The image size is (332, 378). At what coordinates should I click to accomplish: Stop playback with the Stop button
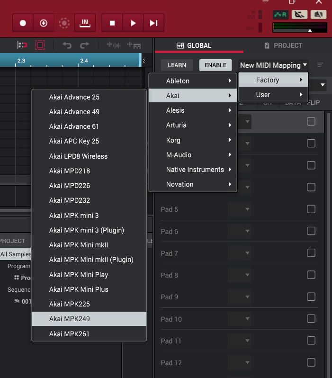(112, 23)
